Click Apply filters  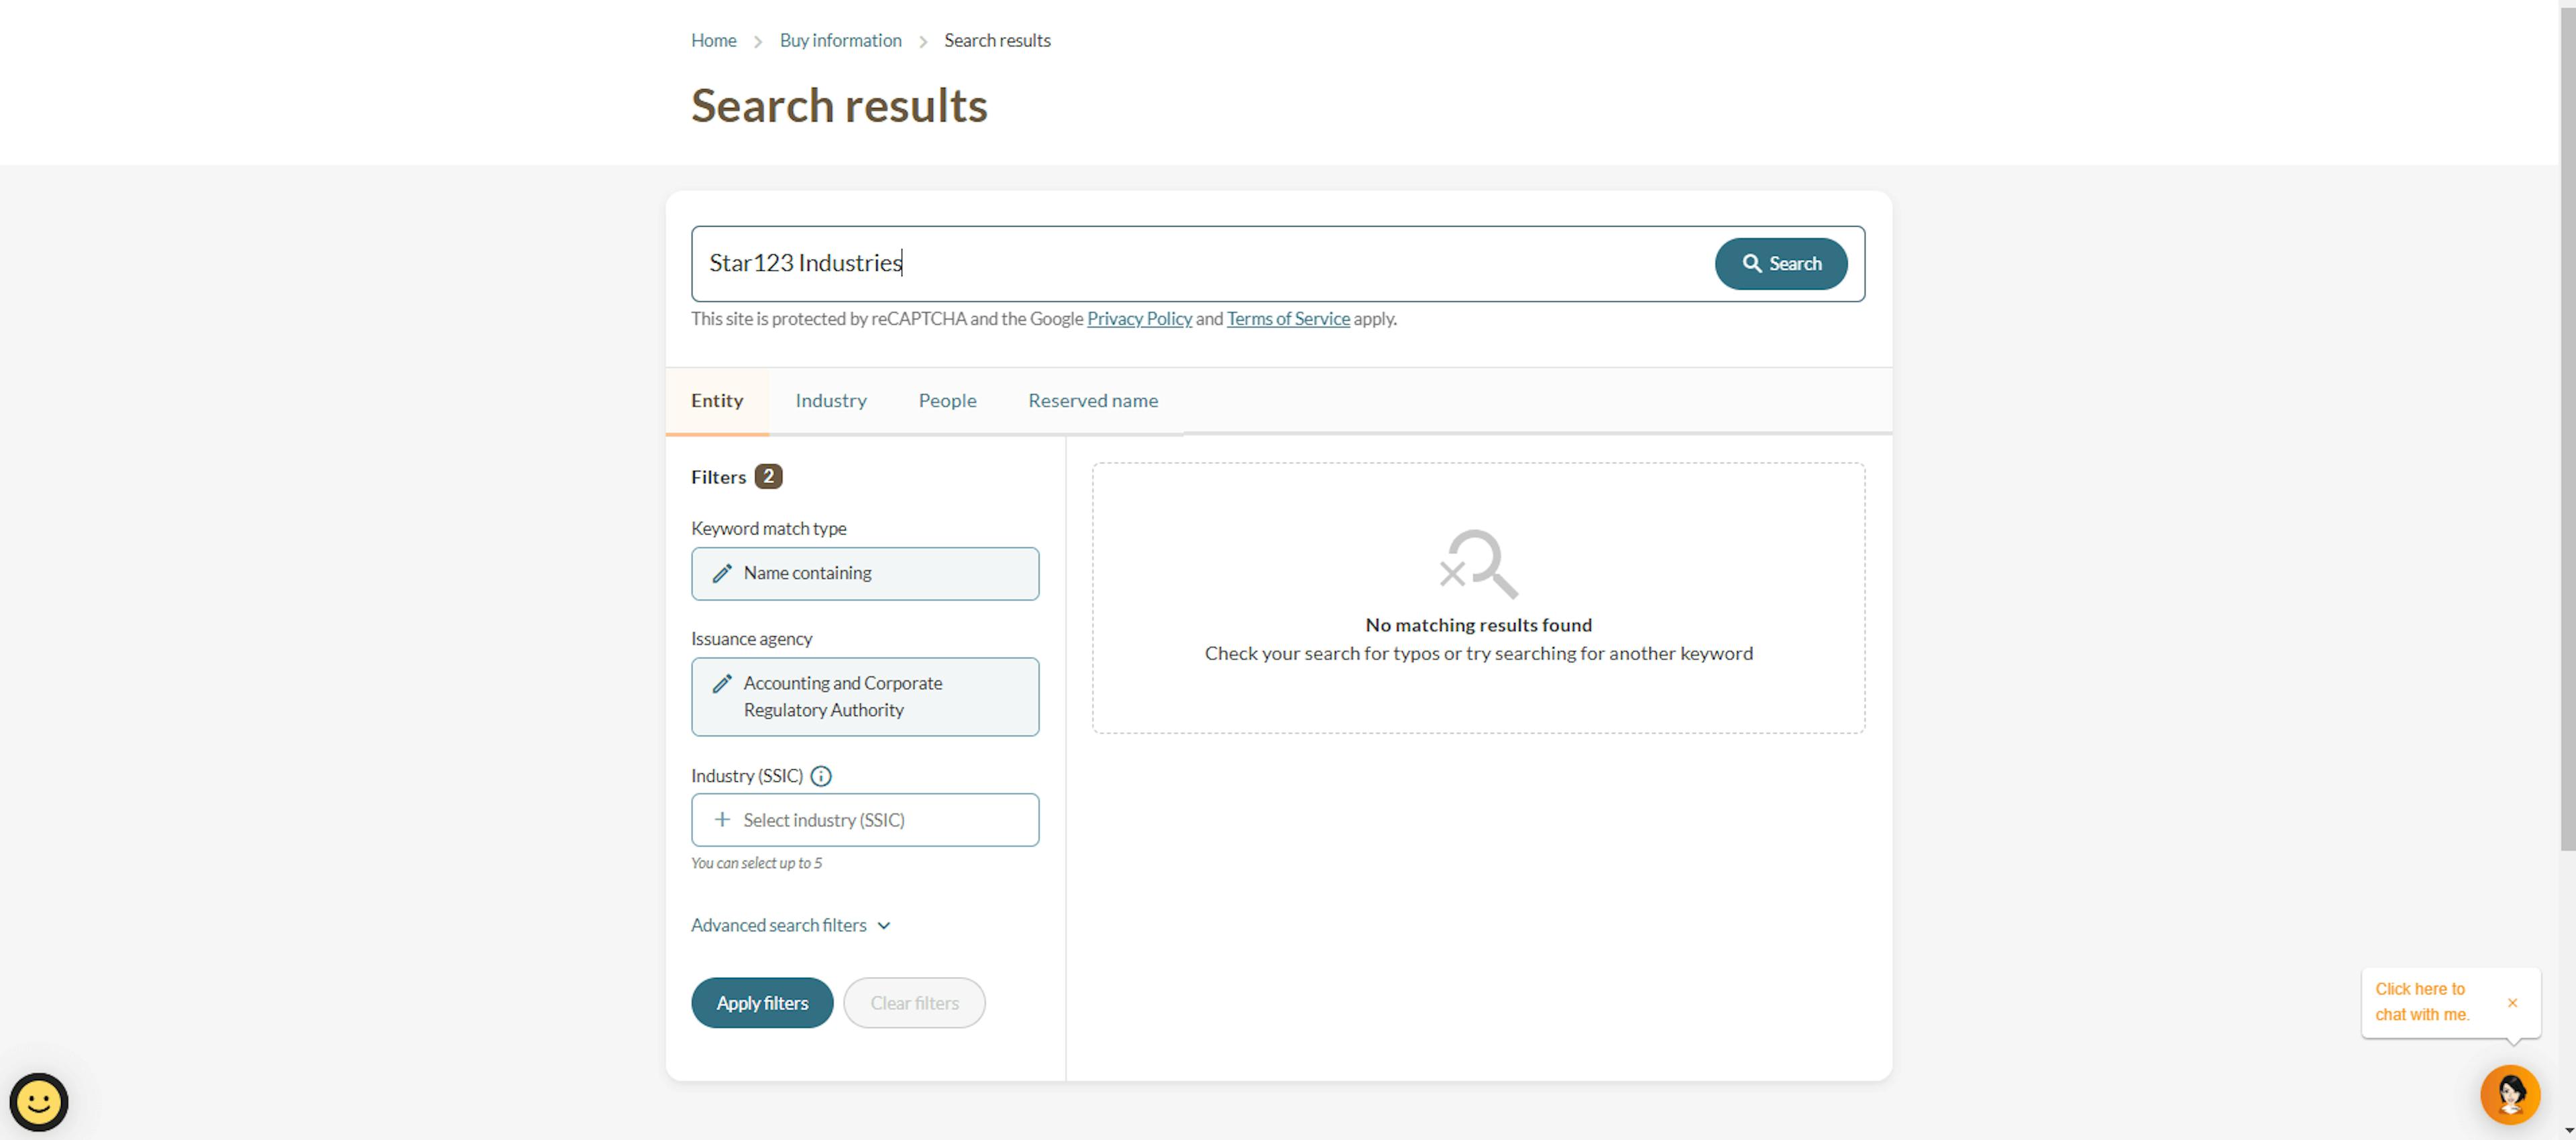click(762, 1003)
